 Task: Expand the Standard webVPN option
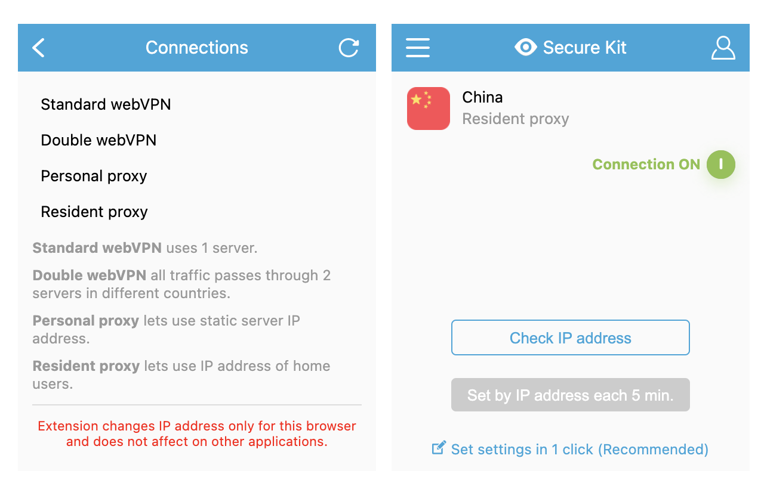(x=106, y=104)
